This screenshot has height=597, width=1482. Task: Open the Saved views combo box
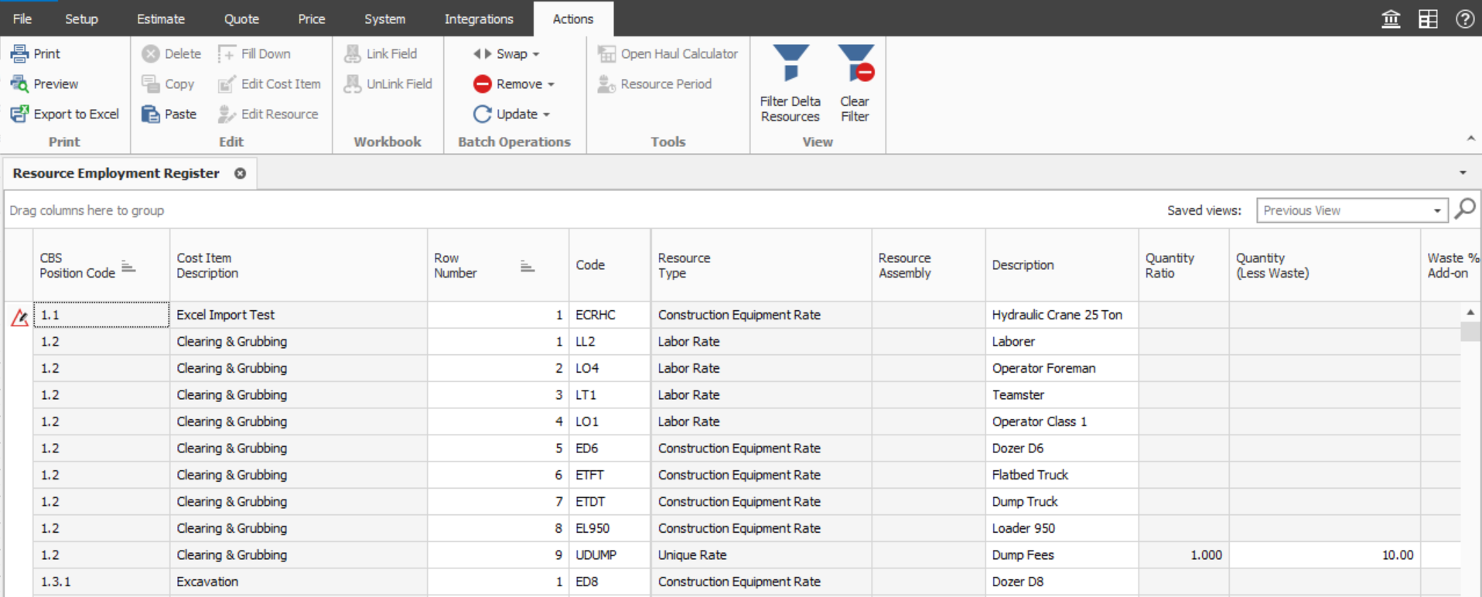1436,210
